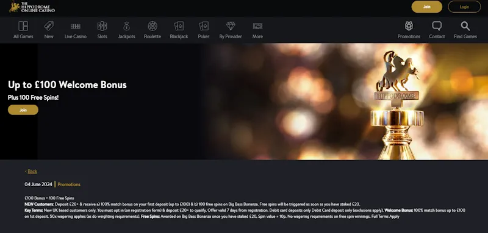This screenshot has height=233, width=488.
Task: Click the '04 June 2024' date
Action: pos(38,184)
